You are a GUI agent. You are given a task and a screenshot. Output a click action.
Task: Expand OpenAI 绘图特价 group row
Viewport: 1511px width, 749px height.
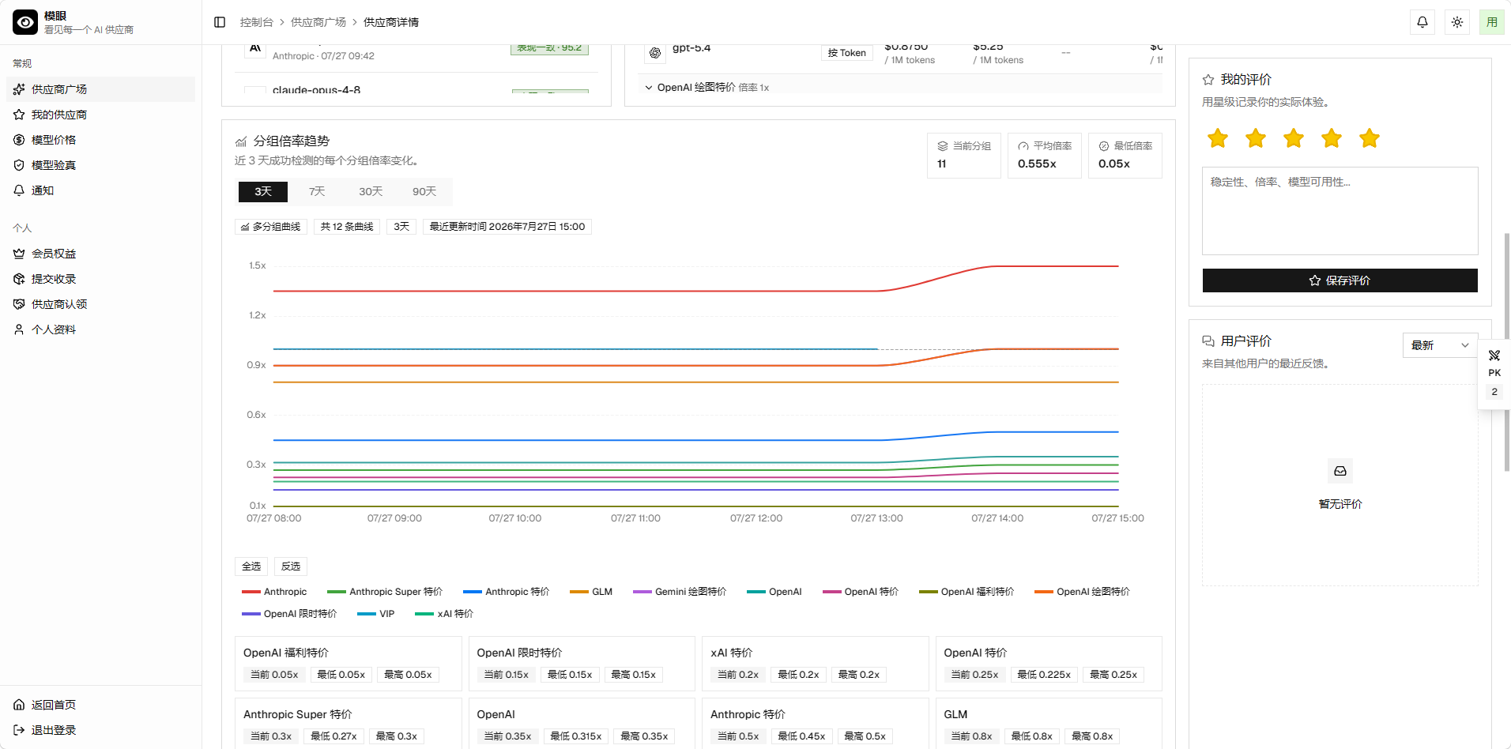tap(707, 88)
